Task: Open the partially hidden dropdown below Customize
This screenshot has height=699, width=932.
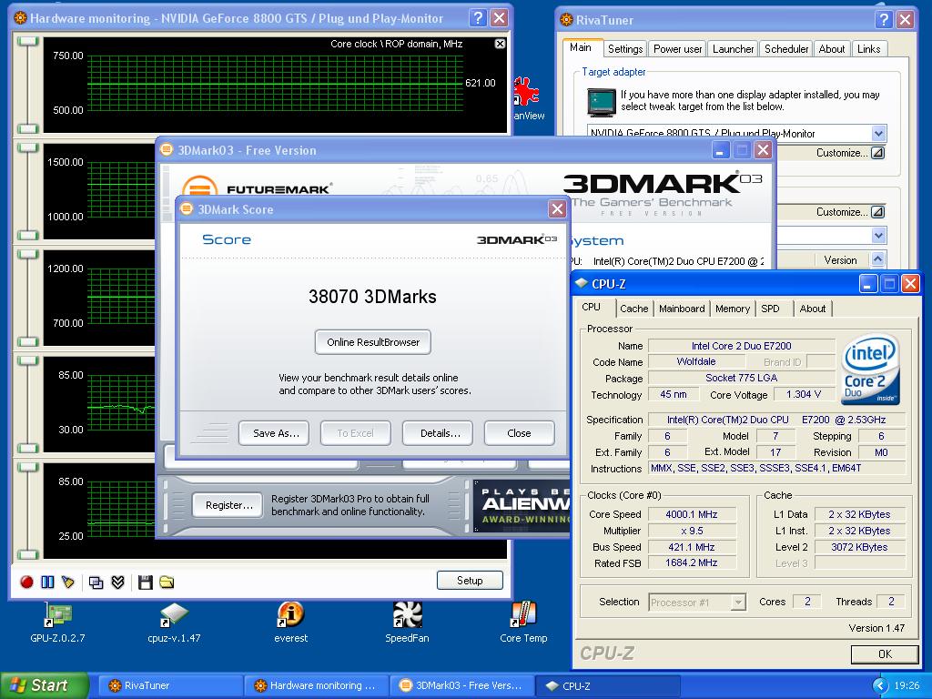Action: click(879, 236)
